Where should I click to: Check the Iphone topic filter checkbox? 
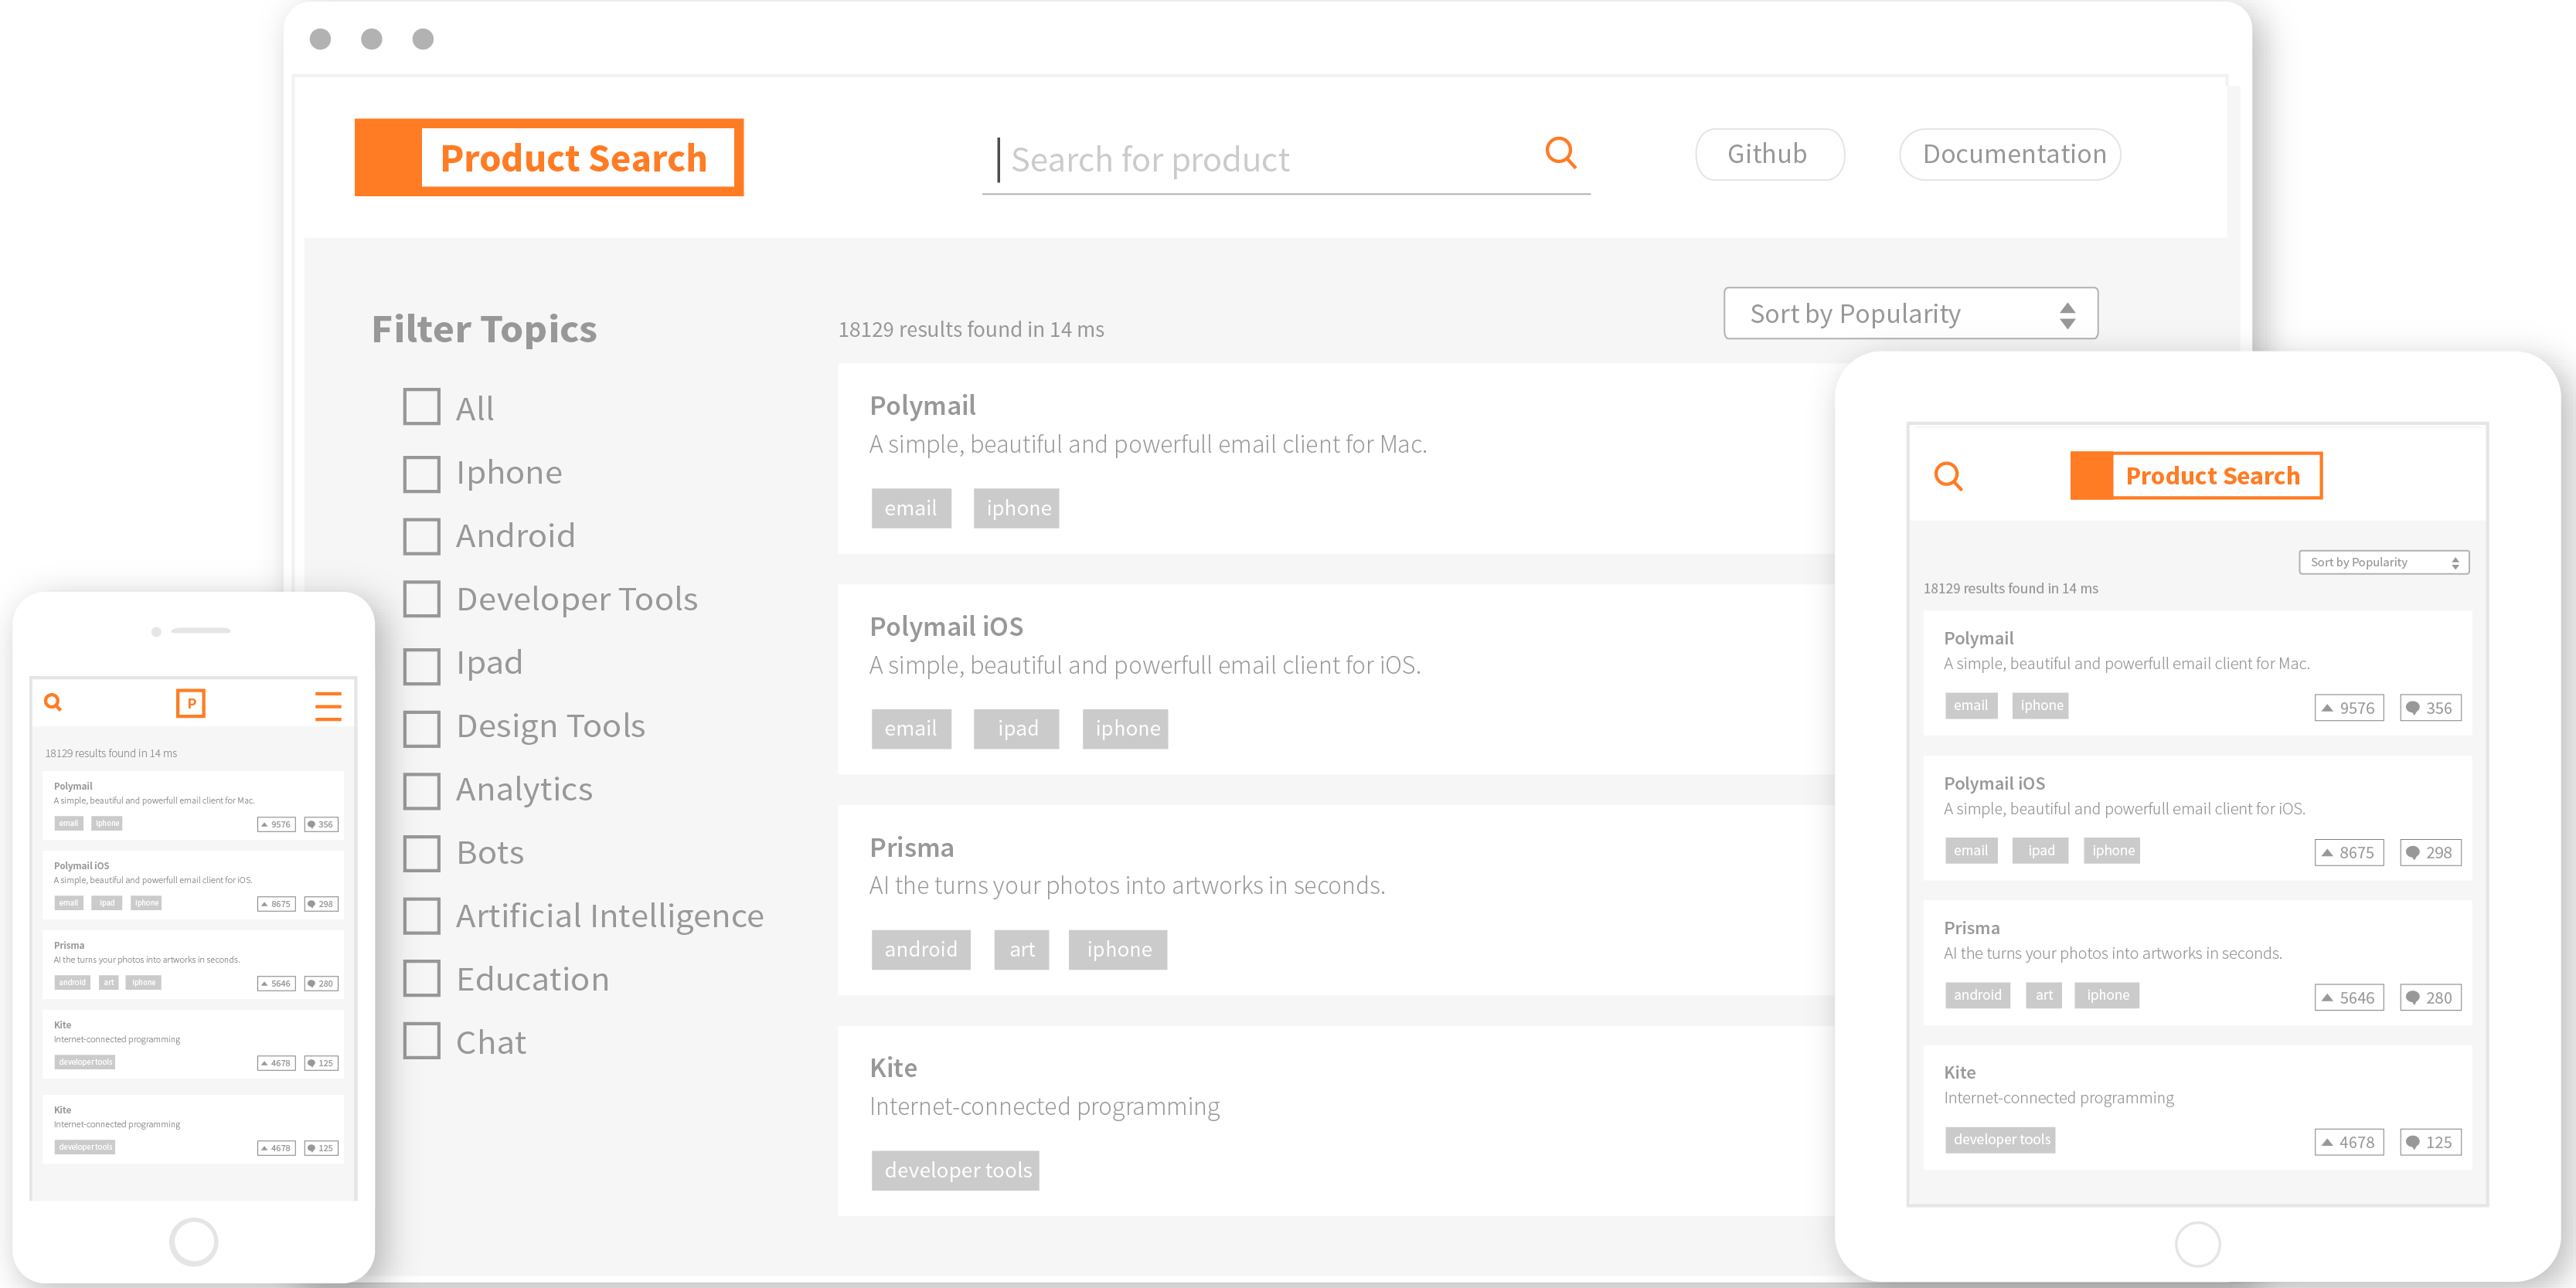pyautogui.click(x=421, y=473)
